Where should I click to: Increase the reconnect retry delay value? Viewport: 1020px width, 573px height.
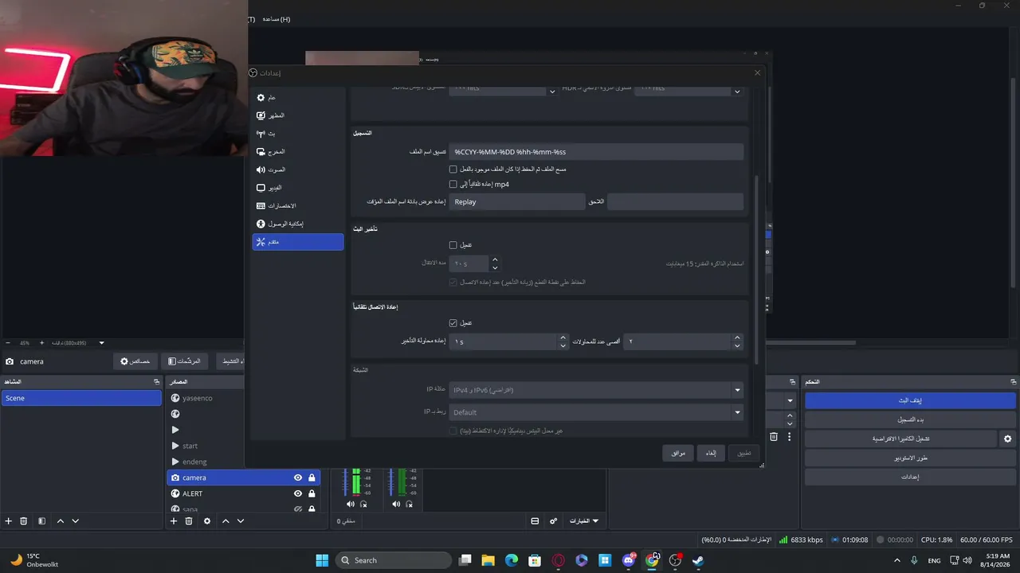(563, 337)
